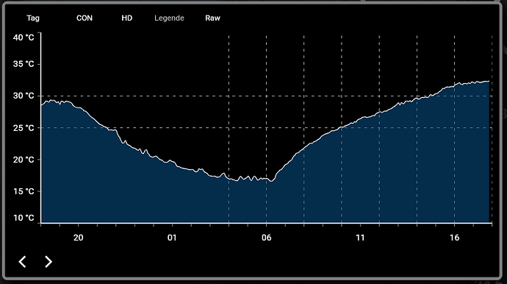Click the 15 °C axis label
This screenshot has width=507, height=284.
[x=24, y=191]
